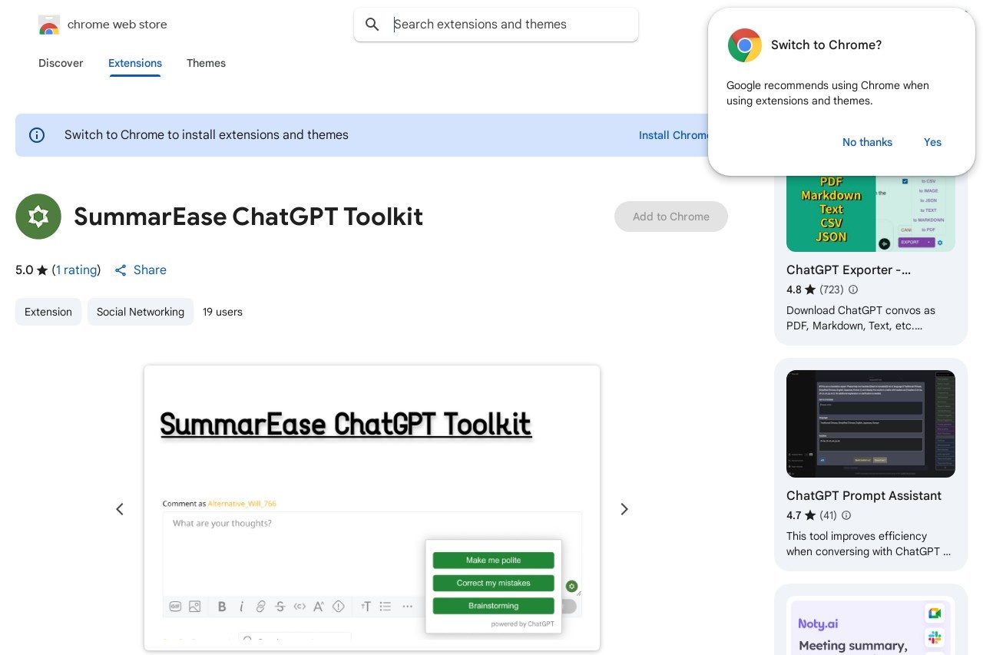
Task: Click info icon next to ChatGPT Exporter rating
Action: point(853,289)
